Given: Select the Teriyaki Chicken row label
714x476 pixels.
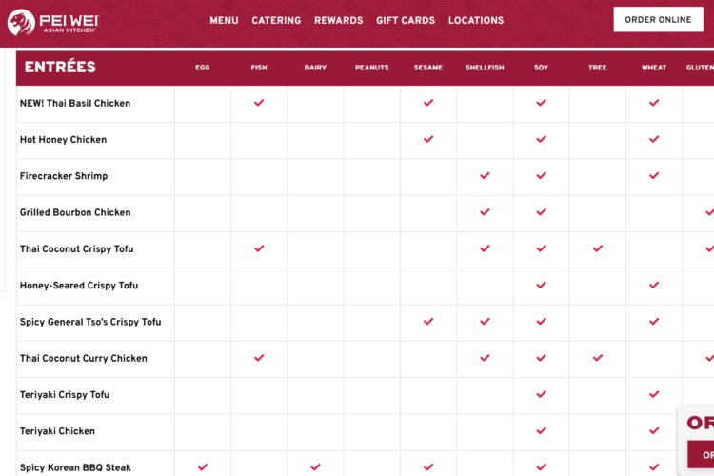Looking at the screenshot, I should pos(57,431).
